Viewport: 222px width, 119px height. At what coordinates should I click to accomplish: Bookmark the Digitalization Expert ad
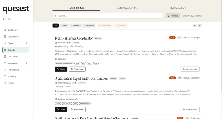click(x=77, y=110)
